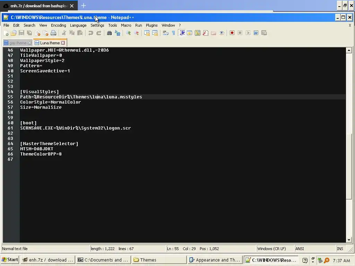Open the Settings menu
This screenshot has width=355, height=266.
tap(97, 25)
